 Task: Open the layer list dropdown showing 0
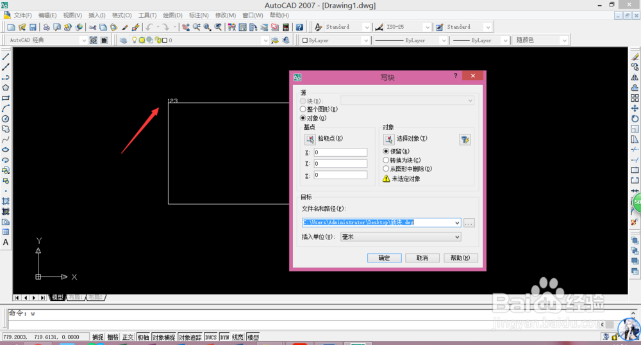(266, 40)
